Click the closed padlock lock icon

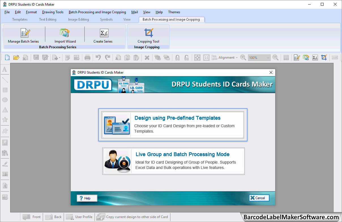178,58
